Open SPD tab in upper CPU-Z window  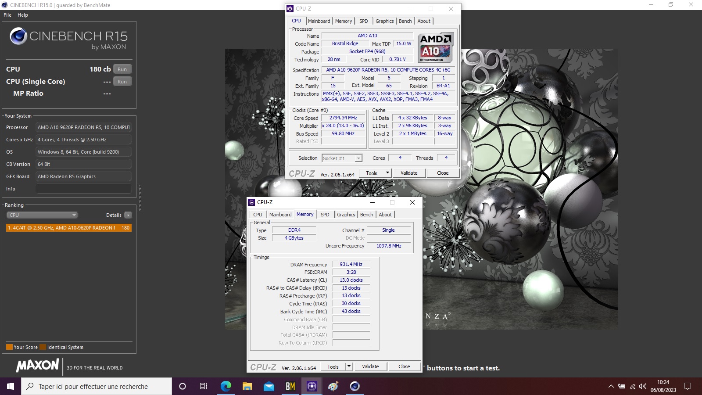coord(364,21)
